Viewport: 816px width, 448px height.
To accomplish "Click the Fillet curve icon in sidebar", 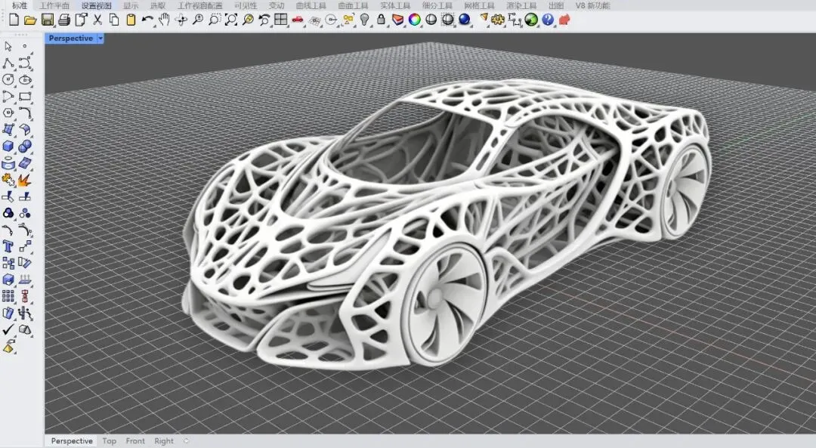I will [25, 113].
